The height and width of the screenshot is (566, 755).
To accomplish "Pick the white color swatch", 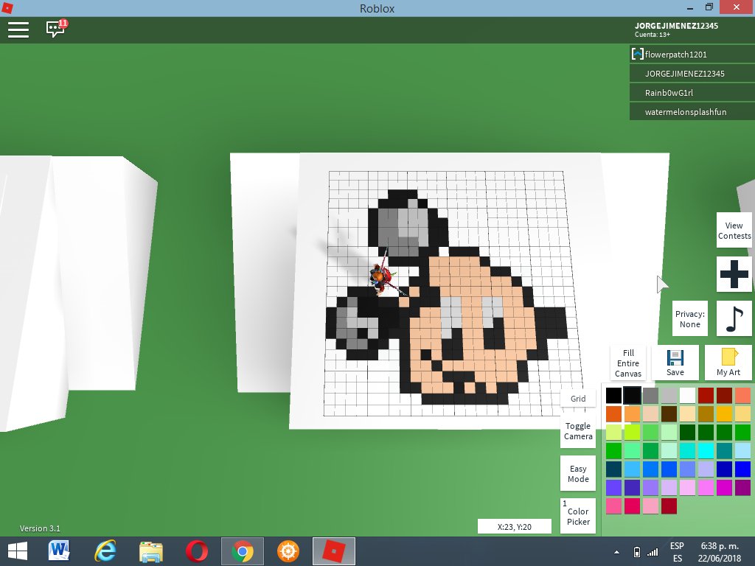I will pos(687,396).
